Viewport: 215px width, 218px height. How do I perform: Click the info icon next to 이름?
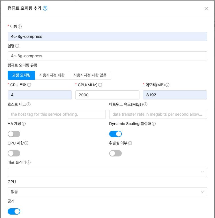tap(20, 27)
